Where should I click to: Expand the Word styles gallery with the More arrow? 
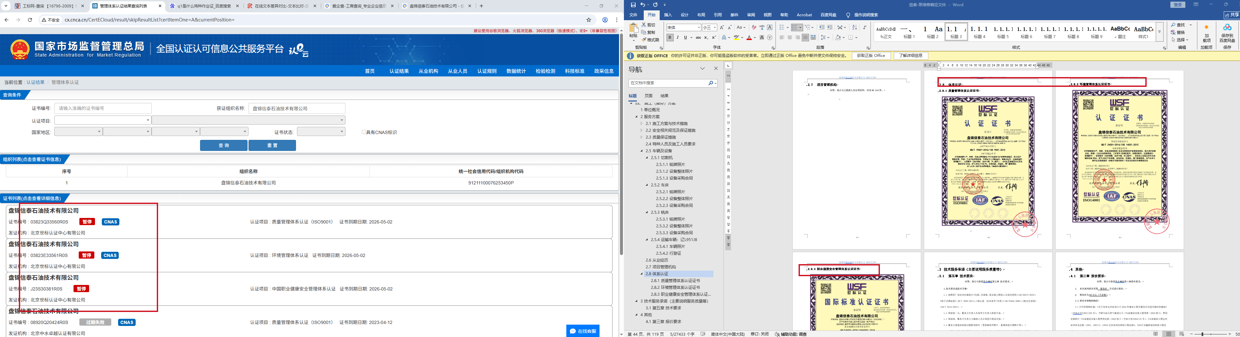pos(1160,32)
